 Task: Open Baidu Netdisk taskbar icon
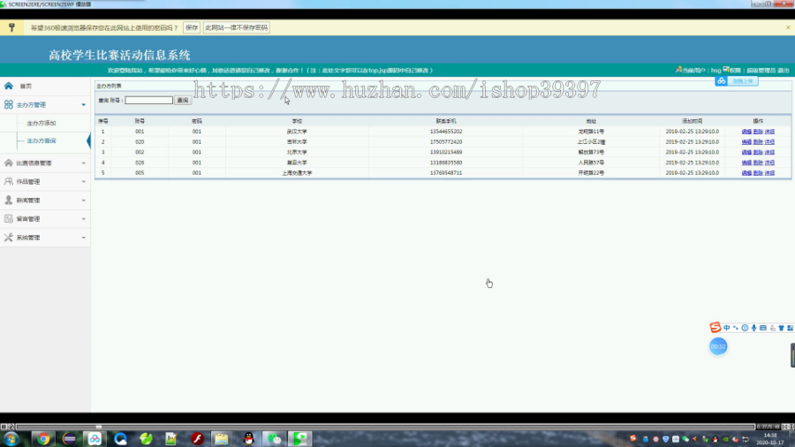point(95,439)
